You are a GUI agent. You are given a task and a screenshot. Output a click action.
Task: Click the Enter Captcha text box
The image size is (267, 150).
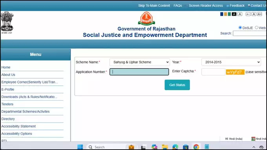pos(213,72)
